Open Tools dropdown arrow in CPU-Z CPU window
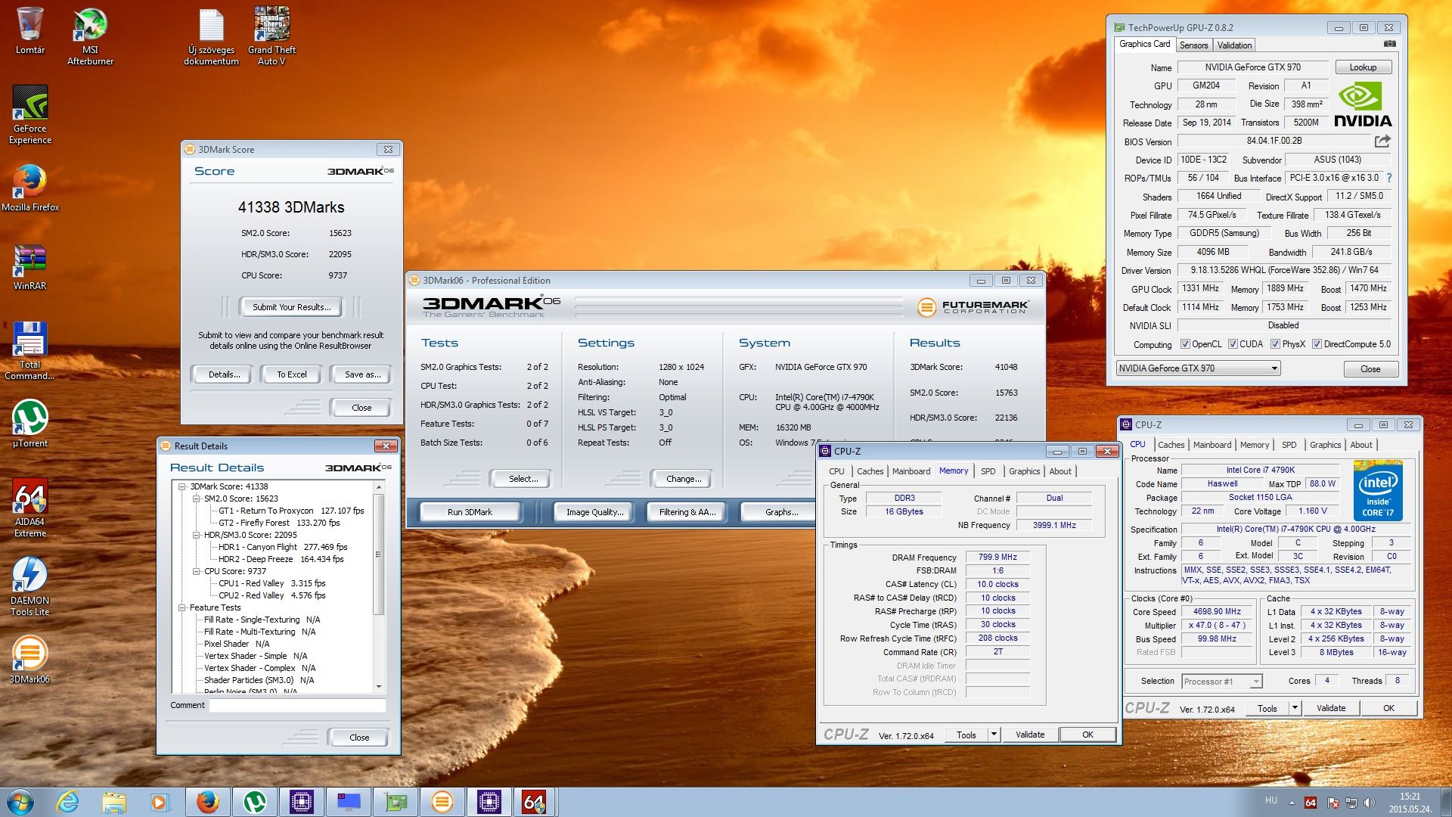The image size is (1452, 817). [1295, 708]
